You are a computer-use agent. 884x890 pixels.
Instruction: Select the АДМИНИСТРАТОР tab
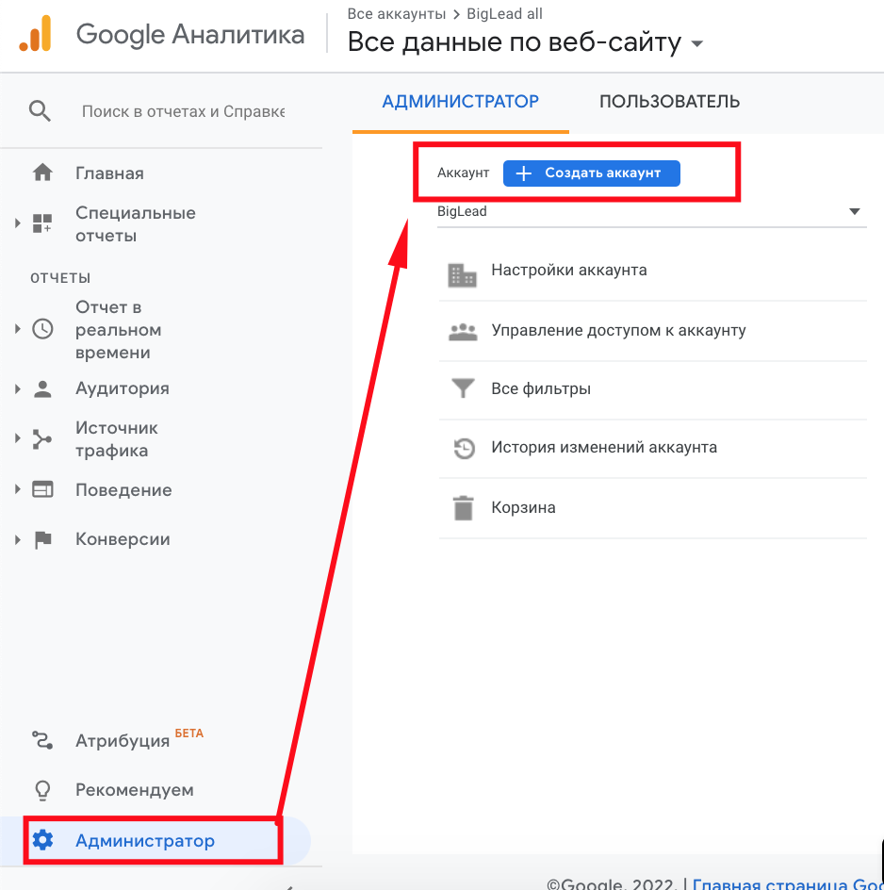pos(460,102)
